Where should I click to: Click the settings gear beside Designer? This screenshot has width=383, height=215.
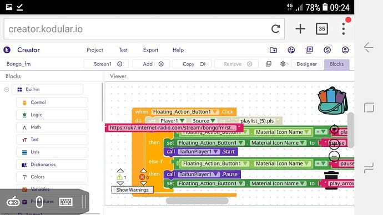coord(283,64)
